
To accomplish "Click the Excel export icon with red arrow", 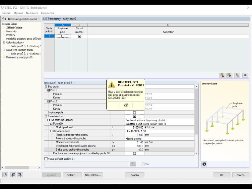I will 222,75.
